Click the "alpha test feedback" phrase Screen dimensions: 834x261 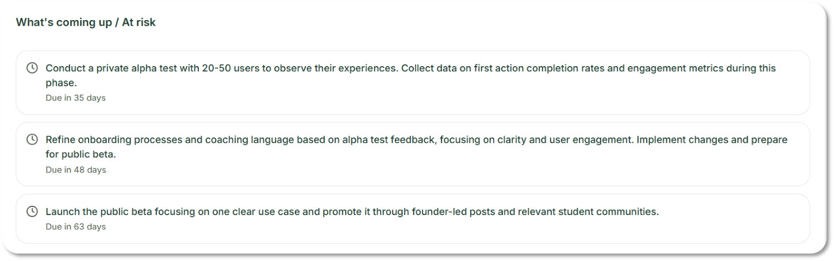pos(389,140)
